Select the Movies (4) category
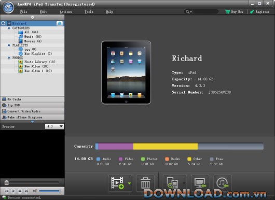Viewport: 275px width, 200px height. [33, 41]
